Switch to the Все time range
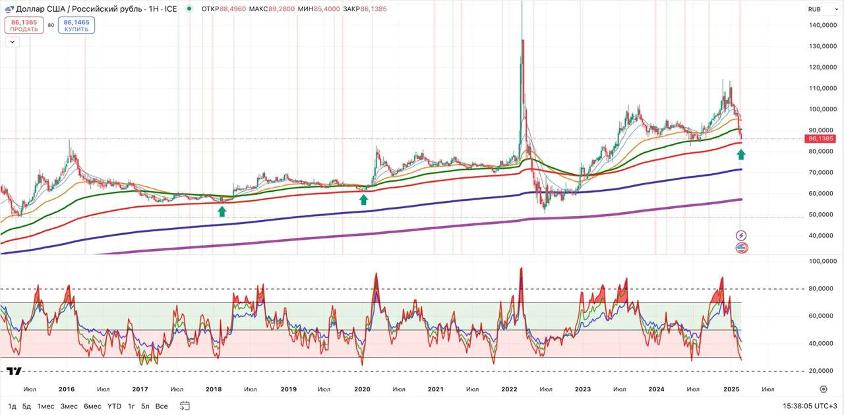This screenshot has width=844, height=415. [162, 406]
